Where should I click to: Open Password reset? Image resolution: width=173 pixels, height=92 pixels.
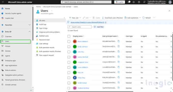(x=44, y=40)
